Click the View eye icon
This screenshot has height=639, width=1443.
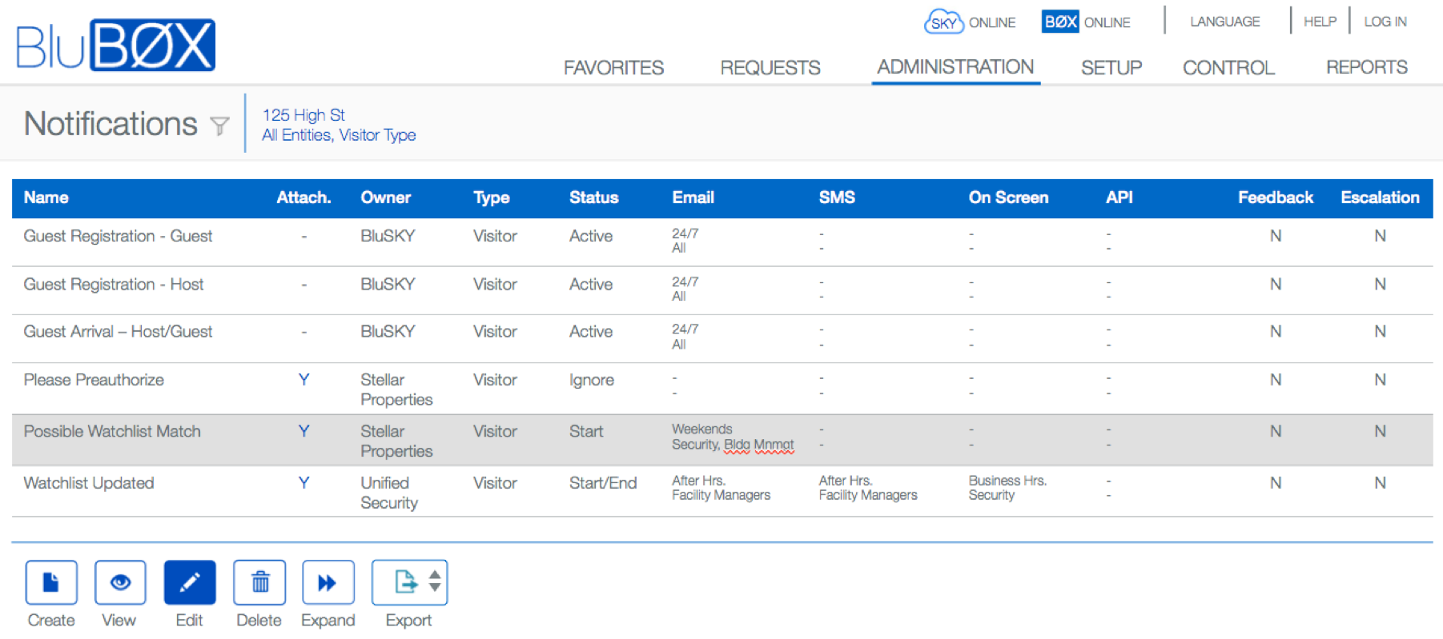[x=120, y=582]
